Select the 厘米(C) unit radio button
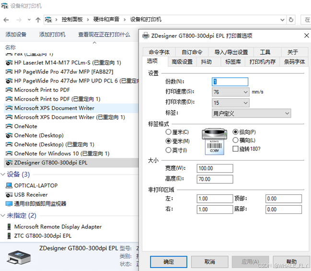The image size is (311, 271). 168,132
